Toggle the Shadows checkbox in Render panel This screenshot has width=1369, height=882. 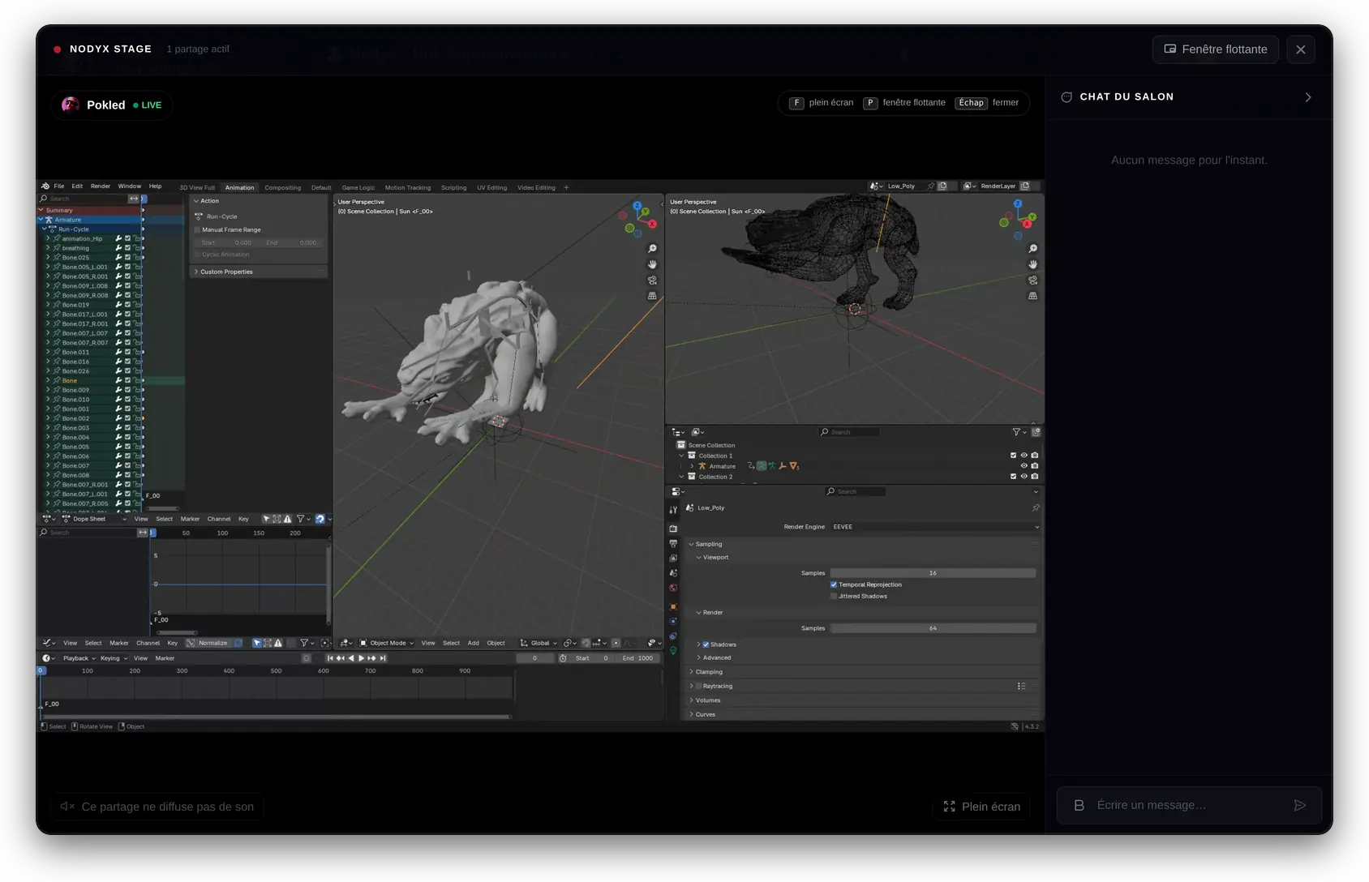[706, 644]
